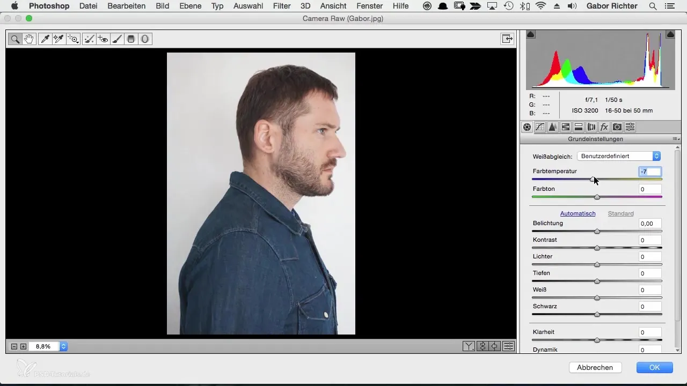Click the Bluetooth menu bar icon
Screen dimensions: 687x386
point(524,6)
